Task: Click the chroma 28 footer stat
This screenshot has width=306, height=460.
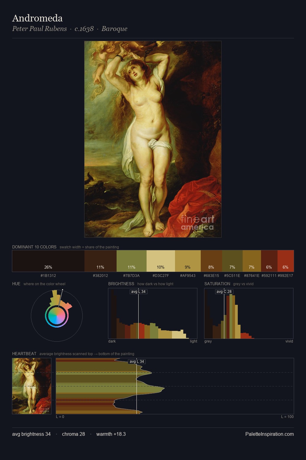Action: point(73,434)
